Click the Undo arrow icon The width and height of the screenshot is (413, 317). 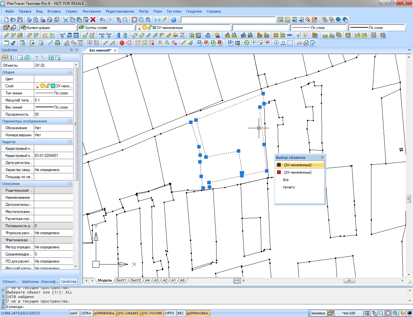pos(102,20)
